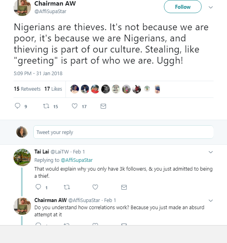Screen dimensions: 227x243
Task: Focus the Tweet your reply field
Action: (x=123, y=132)
